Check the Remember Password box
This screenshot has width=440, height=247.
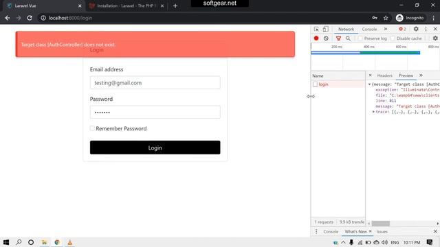[92, 128]
